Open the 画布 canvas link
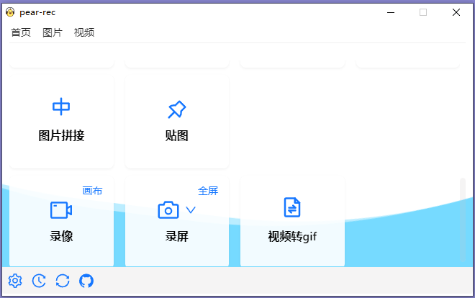475x298 pixels. click(92, 191)
